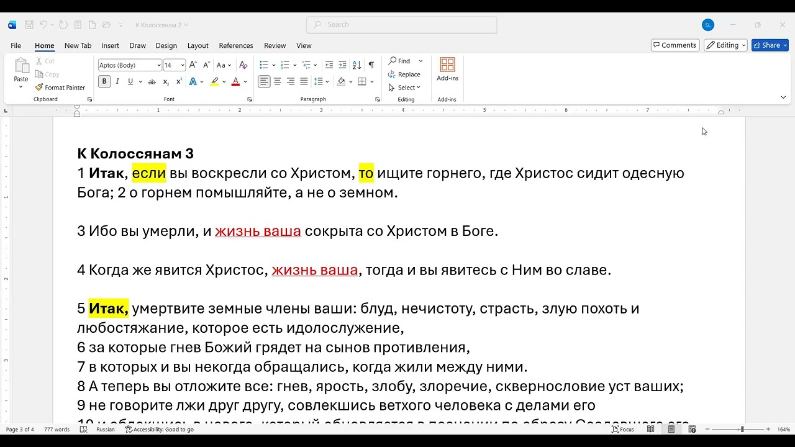The width and height of the screenshot is (795, 447).
Task: Click the zoom slider handle
Action: click(742, 429)
